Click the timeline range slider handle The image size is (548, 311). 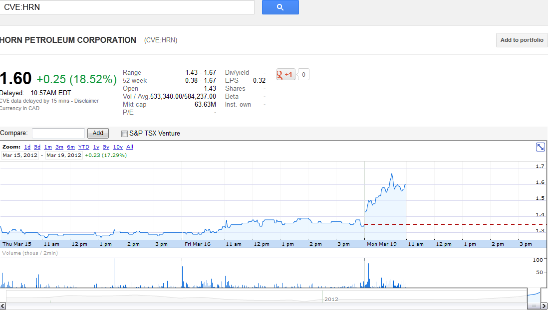click(x=534, y=306)
